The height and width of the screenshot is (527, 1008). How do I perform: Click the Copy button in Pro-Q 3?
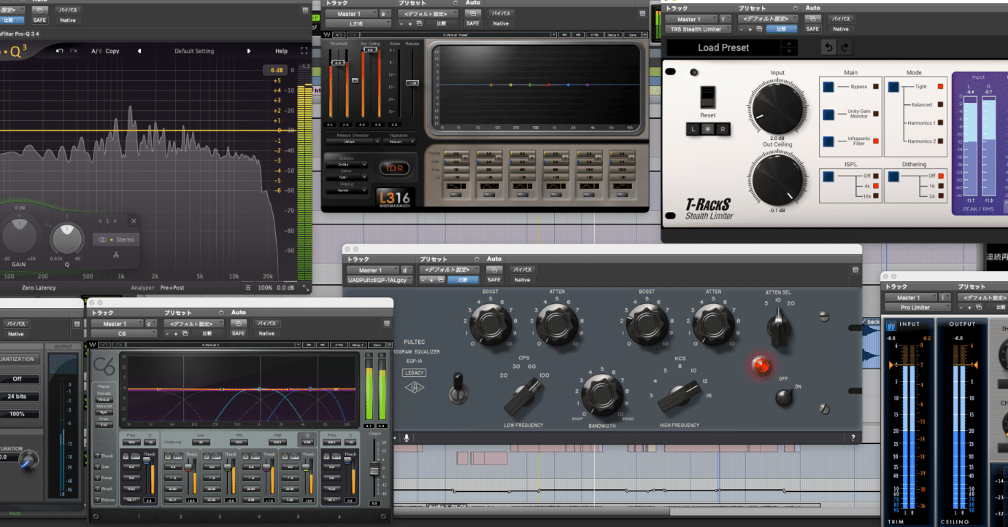(112, 51)
